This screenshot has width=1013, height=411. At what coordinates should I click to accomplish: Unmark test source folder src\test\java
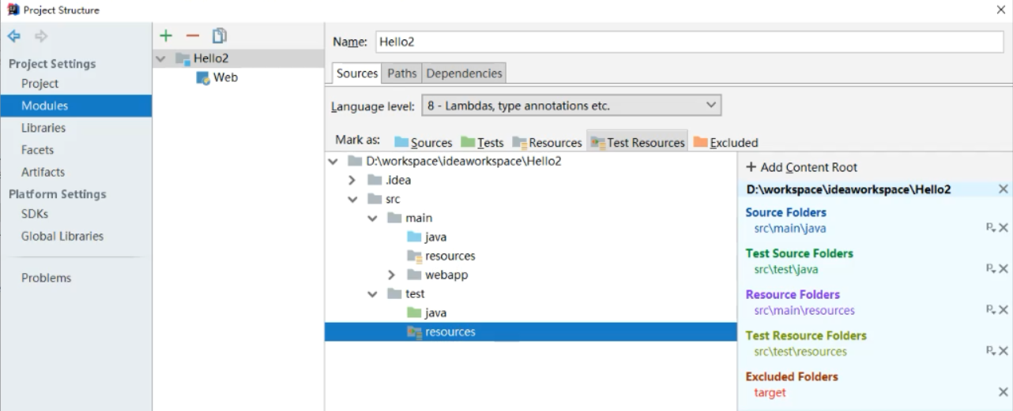pyautogui.click(x=1004, y=269)
